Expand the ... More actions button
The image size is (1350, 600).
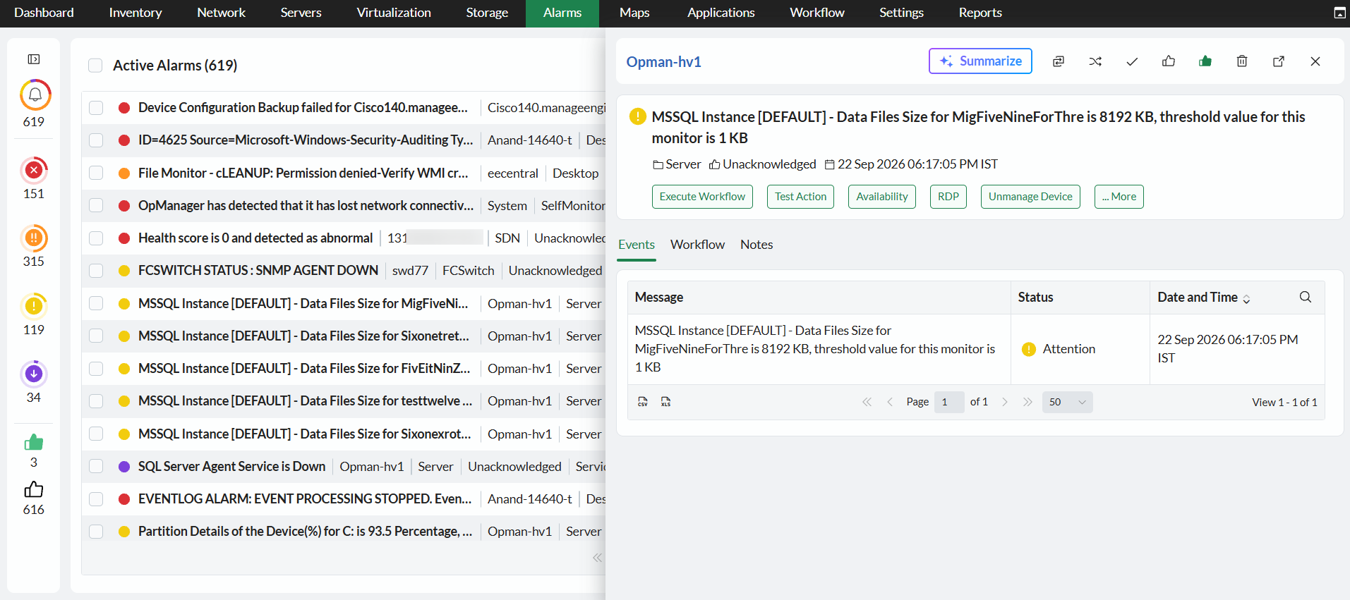(x=1119, y=197)
